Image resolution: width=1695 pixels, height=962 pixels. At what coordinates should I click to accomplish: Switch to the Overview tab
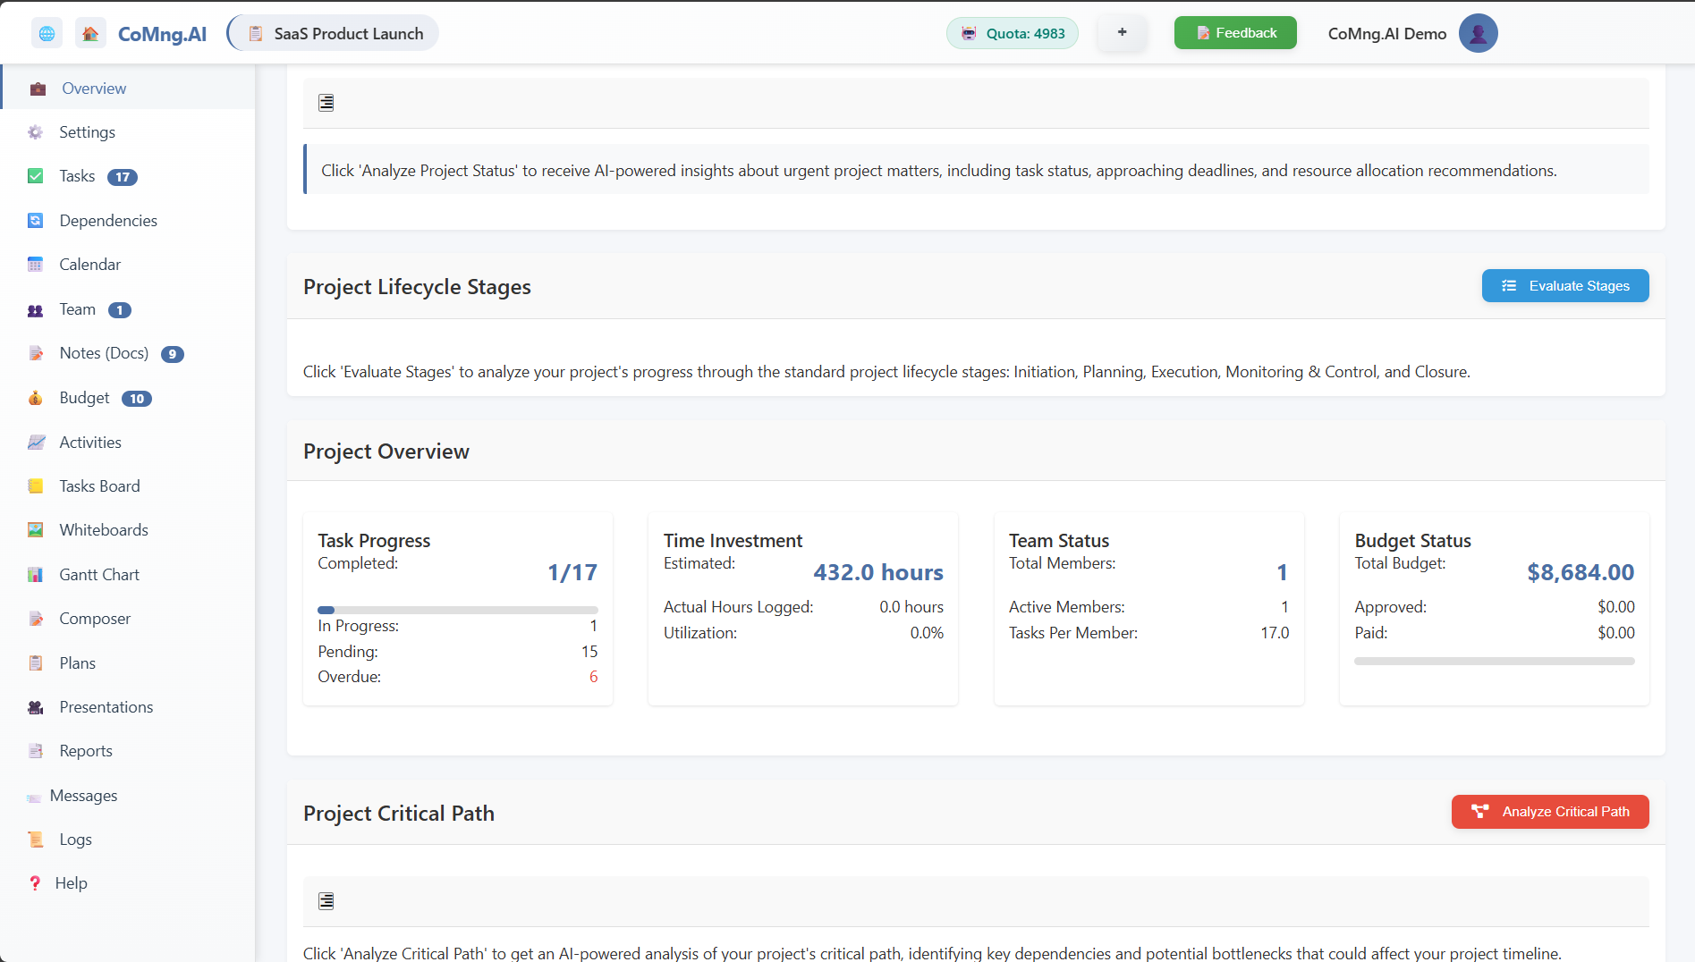coord(94,88)
